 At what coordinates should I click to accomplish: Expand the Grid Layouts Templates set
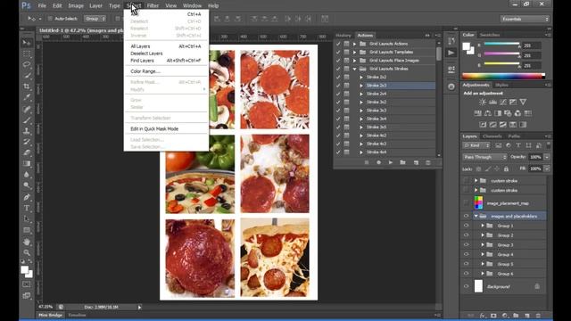tap(354, 52)
